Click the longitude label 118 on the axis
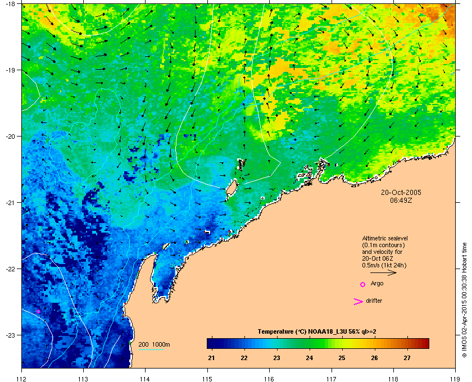 (x=393, y=379)
